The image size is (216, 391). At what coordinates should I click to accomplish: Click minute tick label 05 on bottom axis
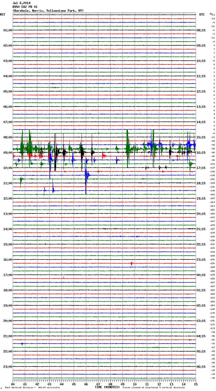74,384
